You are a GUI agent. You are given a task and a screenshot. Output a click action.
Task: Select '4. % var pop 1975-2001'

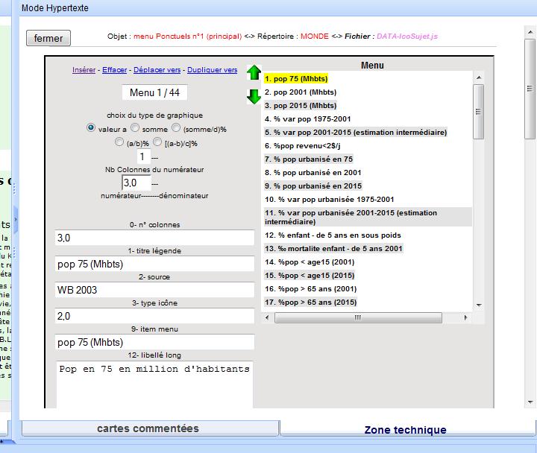pyautogui.click(x=307, y=118)
